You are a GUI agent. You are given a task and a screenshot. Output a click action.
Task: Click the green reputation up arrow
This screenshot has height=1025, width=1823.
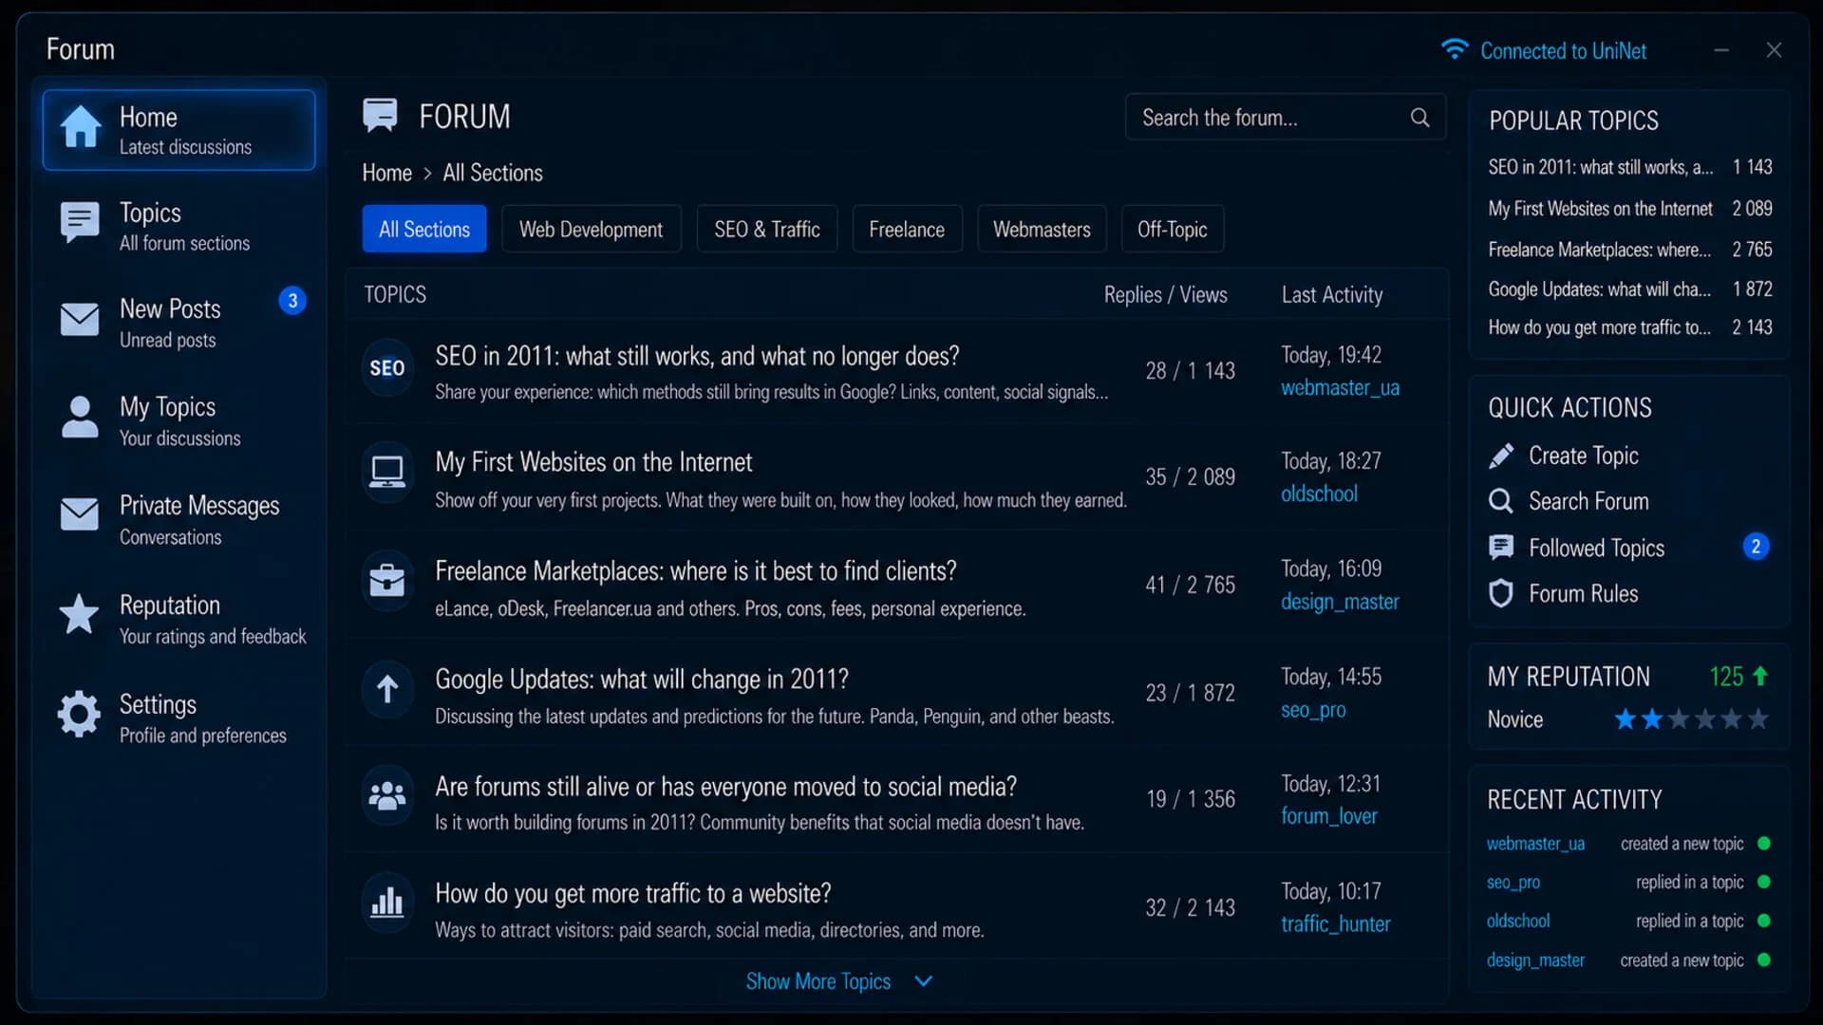pos(1760,676)
